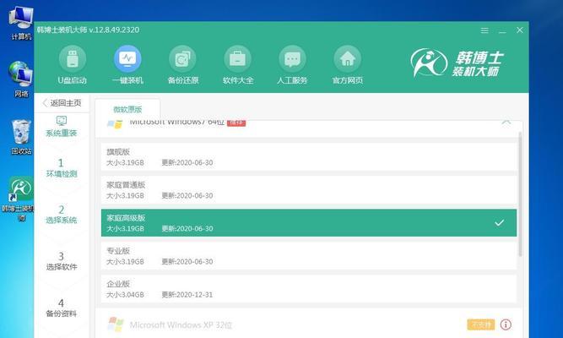Select 企业版 edition

click(309, 289)
